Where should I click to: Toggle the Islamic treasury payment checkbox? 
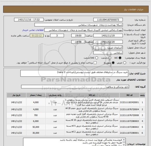(x=95, y=63)
